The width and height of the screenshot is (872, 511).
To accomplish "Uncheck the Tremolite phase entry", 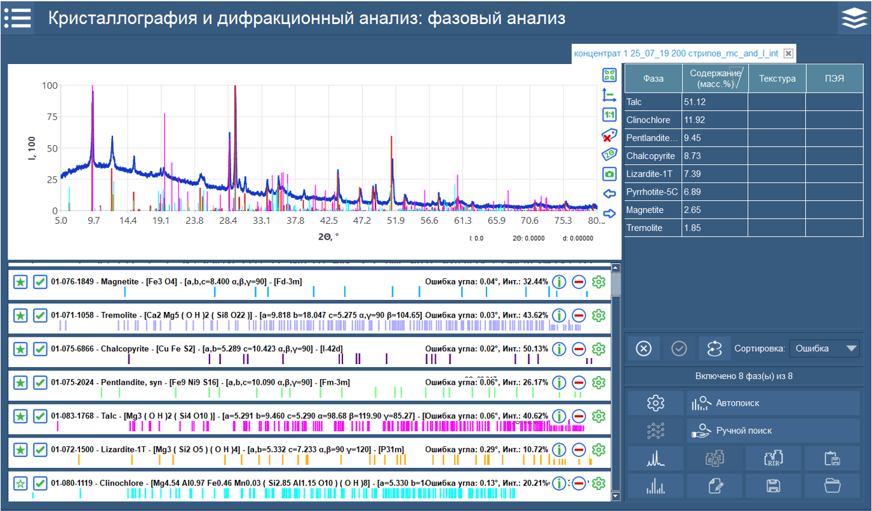I will (40, 315).
